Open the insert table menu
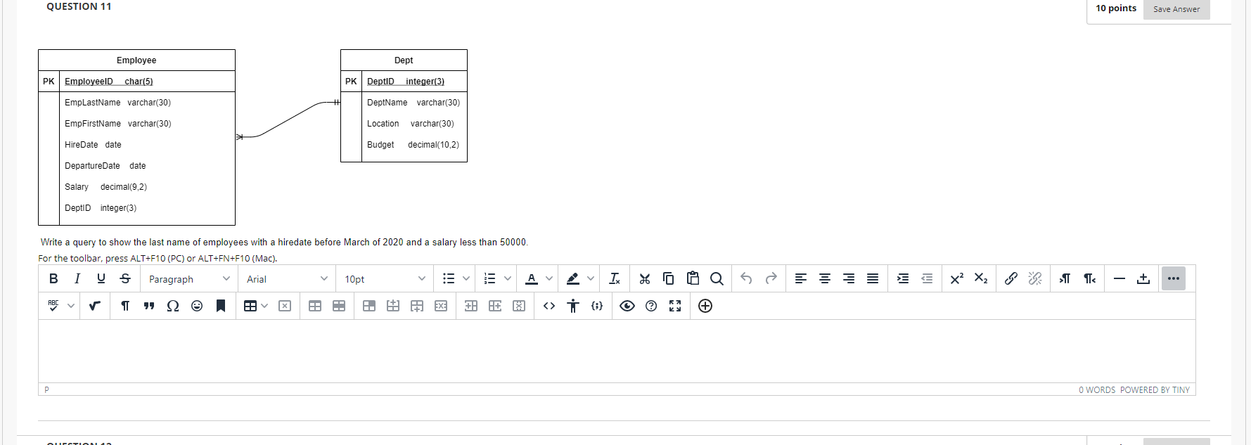 click(x=256, y=306)
